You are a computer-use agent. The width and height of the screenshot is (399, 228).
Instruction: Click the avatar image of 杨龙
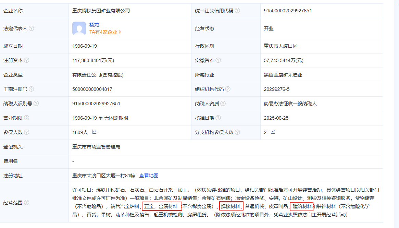(79, 28)
